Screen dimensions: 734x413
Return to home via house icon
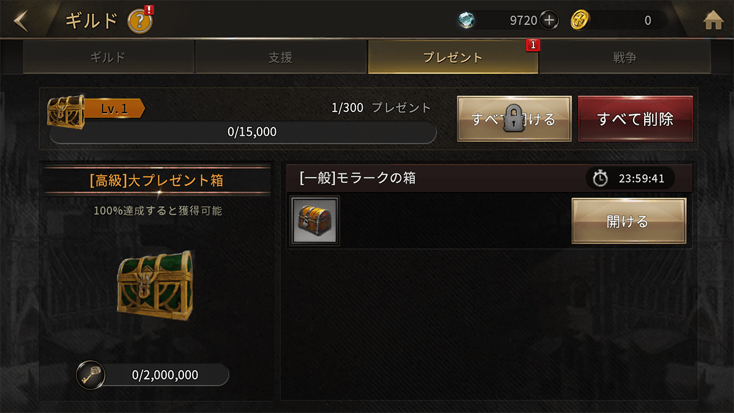click(x=713, y=21)
